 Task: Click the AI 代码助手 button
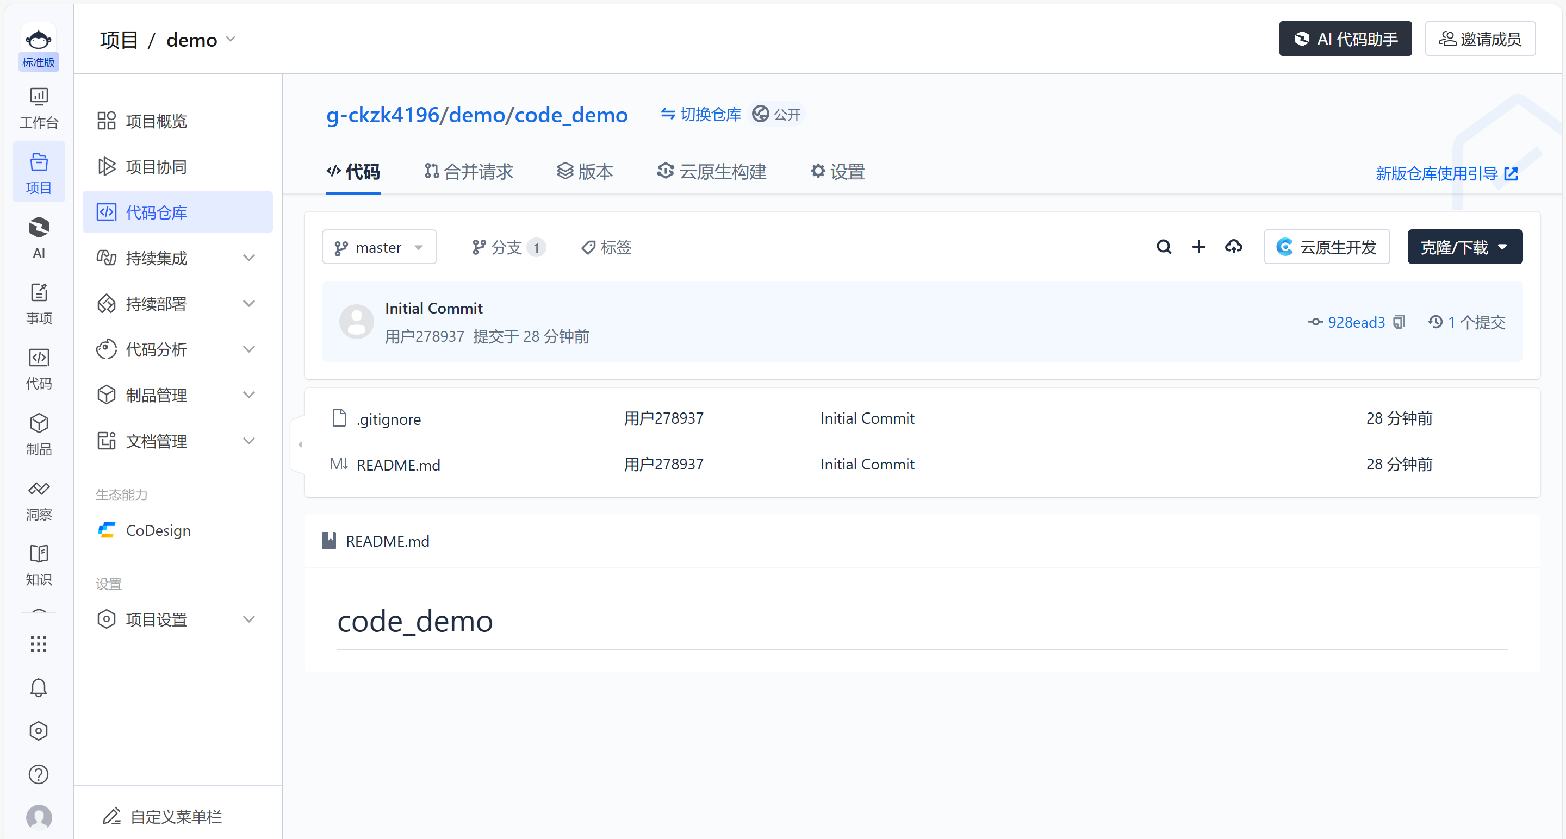1345,39
